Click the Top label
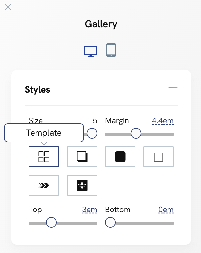Screen dimensions: 201x253 coord(35,210)
